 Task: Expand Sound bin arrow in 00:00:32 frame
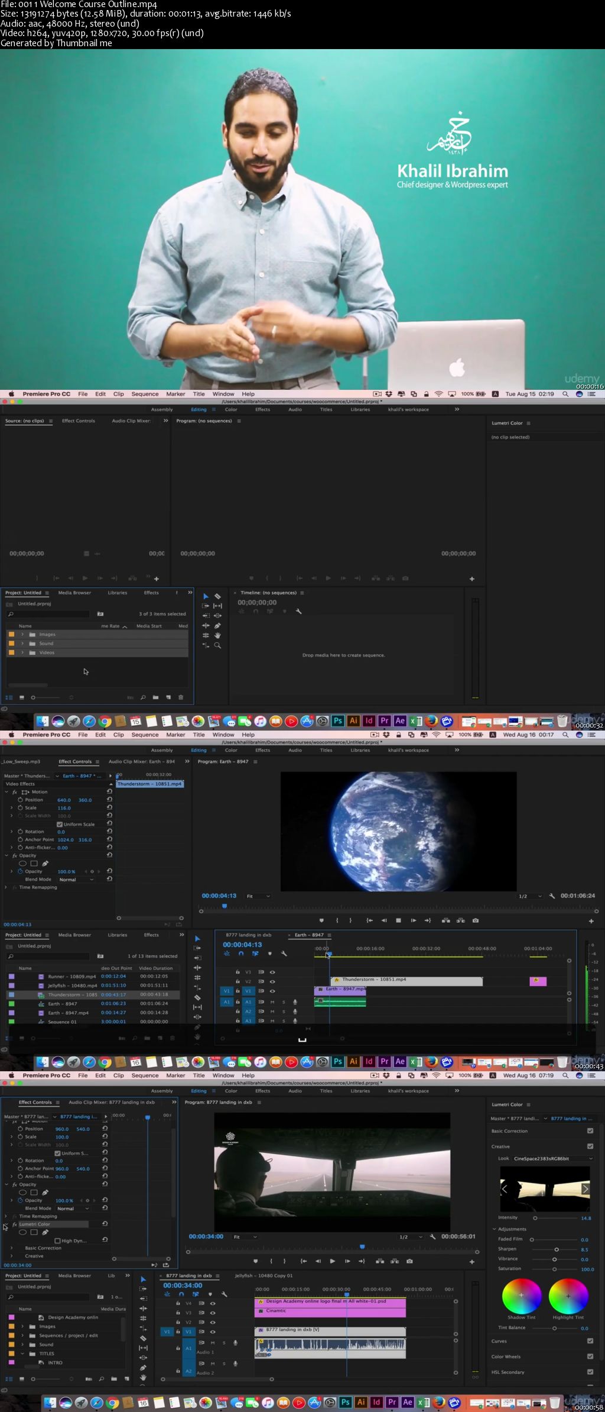pos(22,644)
